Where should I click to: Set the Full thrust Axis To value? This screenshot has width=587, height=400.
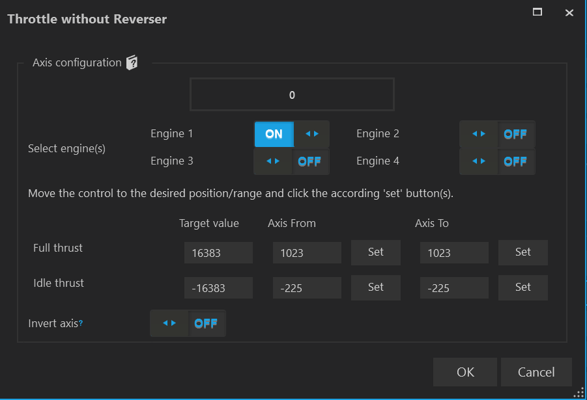(x=523, y=252)
